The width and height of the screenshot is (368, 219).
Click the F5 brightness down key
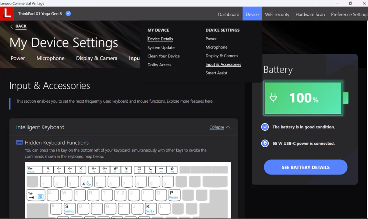click(x=93, y=170)
